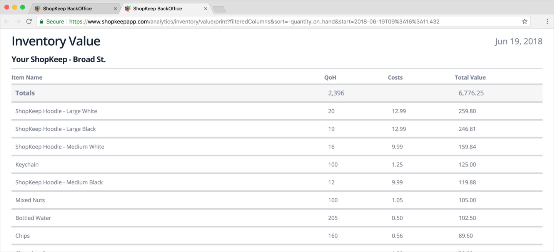Click the URL address bar field
The width and height of the screenshot is (554, 252).
click(283, 22)
